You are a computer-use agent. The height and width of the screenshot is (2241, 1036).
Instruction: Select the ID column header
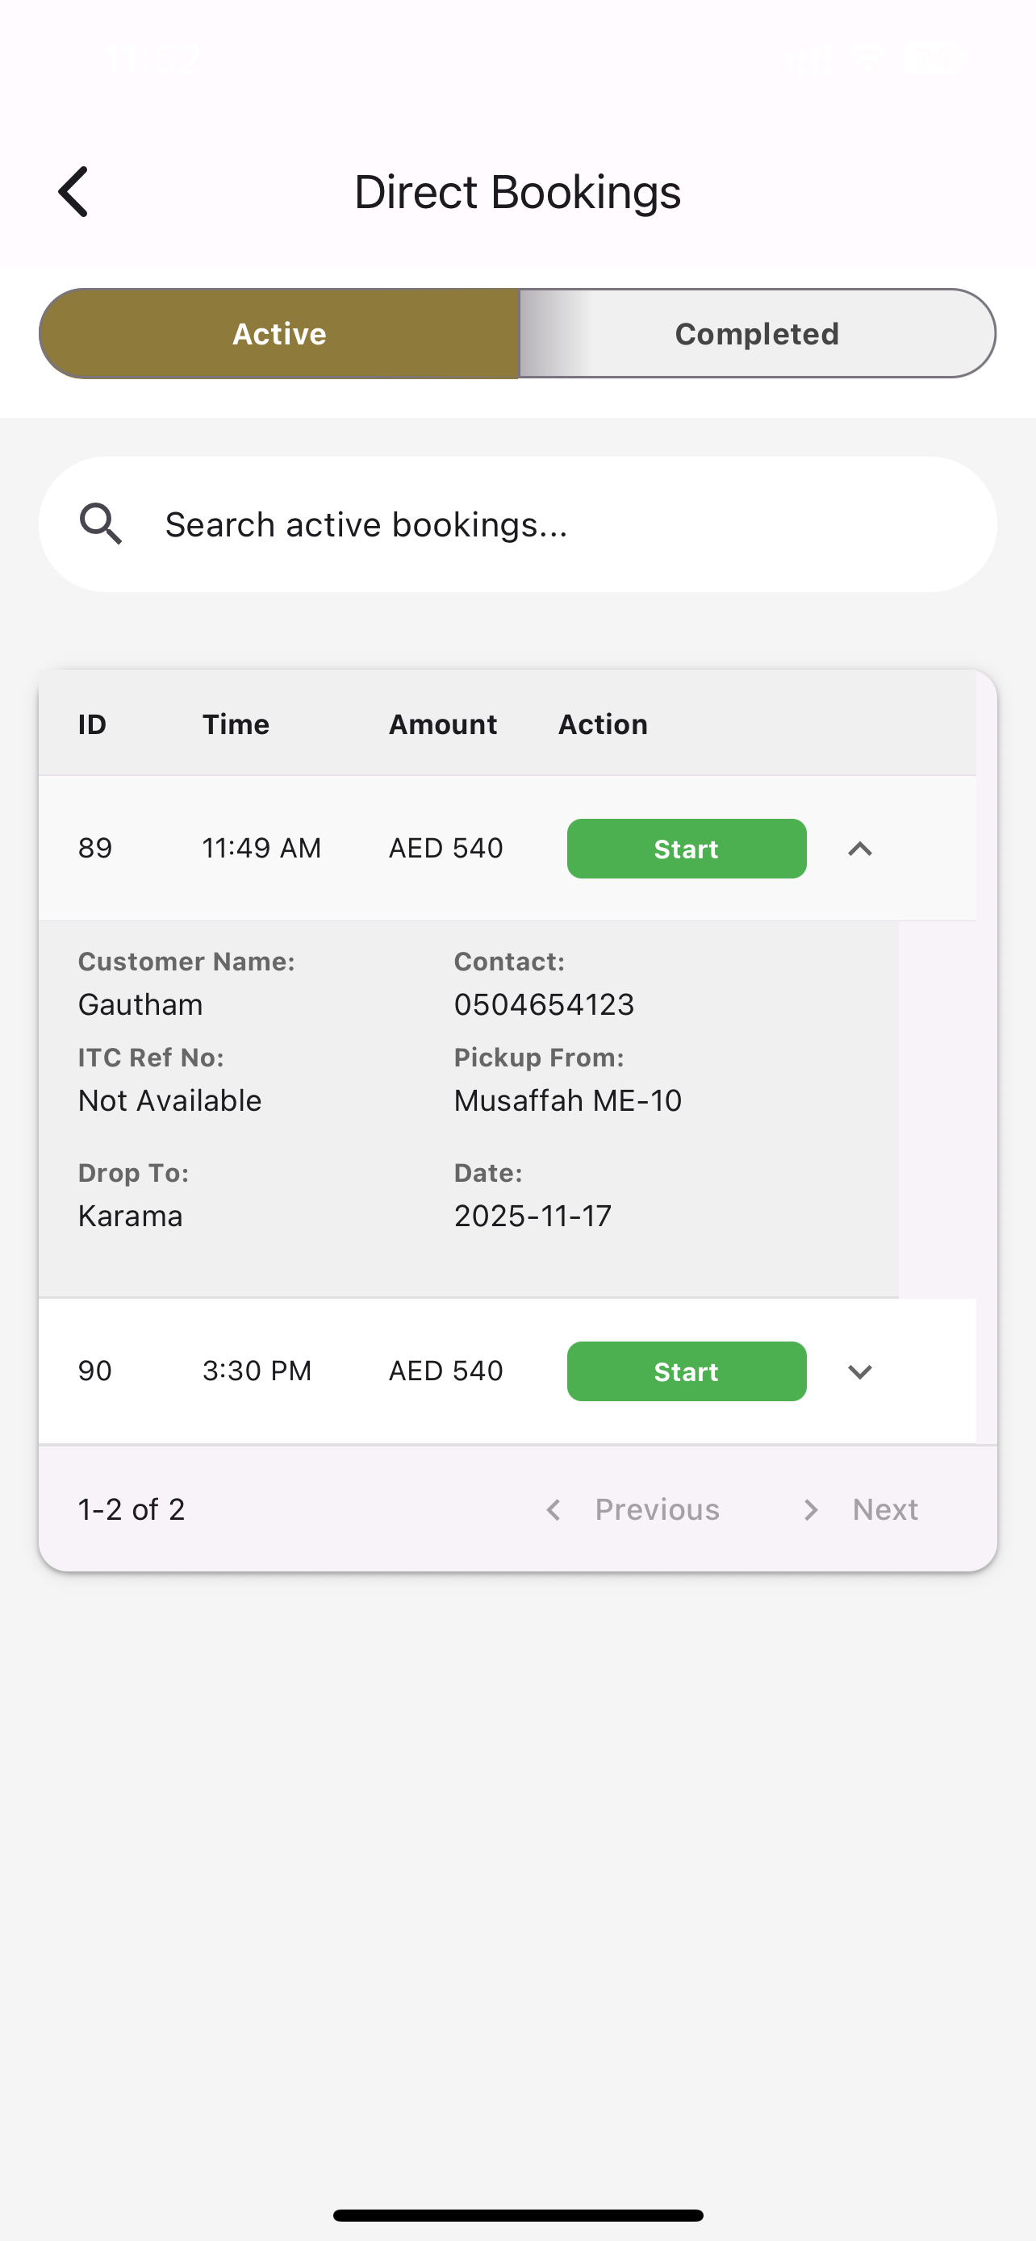click(x=92, y=724)
